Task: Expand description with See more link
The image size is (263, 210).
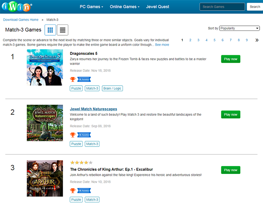Action: tap(162, 45)
